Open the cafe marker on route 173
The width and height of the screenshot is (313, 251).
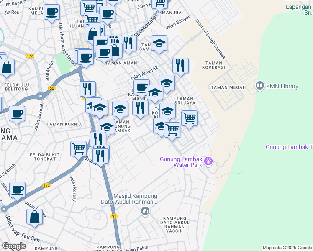point(18,190)
